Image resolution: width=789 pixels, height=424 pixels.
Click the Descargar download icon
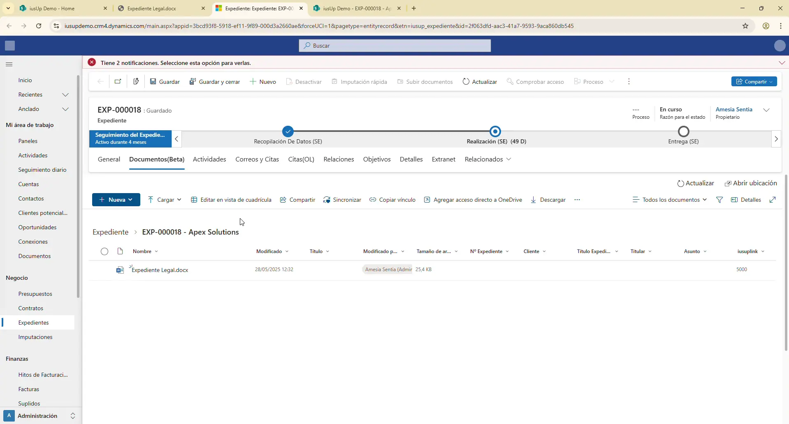pyautogui.click(x=534, y=200)
